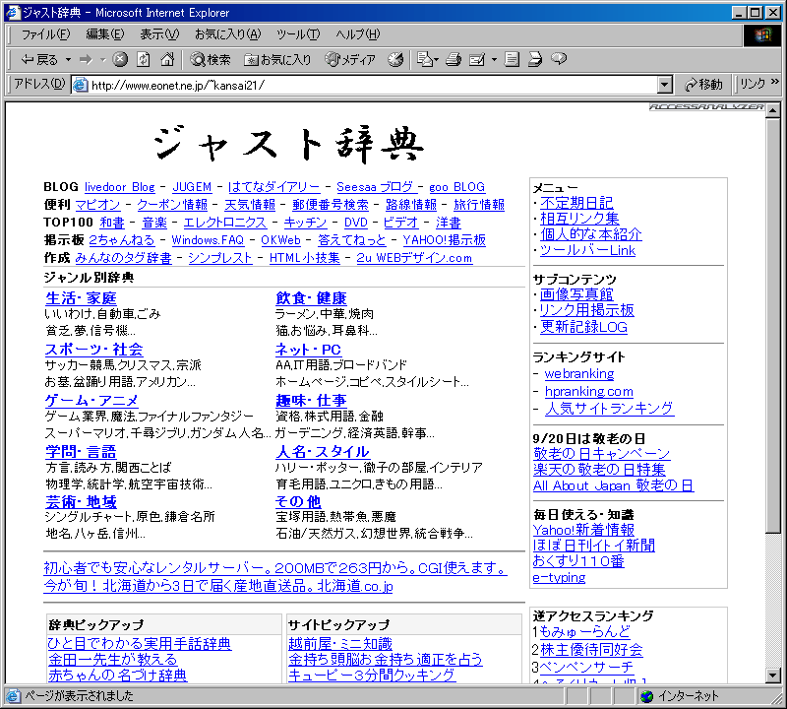Follow the はてなダイアリー link
Viewport: 787px width, 709px height.
click(x=274, y=187)
